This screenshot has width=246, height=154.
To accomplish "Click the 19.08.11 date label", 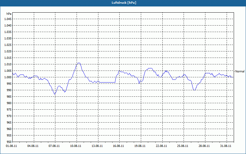I will point(140,146).
